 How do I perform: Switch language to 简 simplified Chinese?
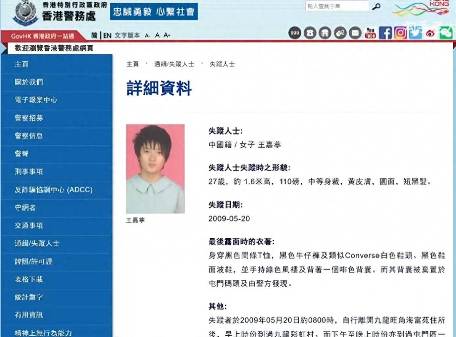[x=94, y=35]
